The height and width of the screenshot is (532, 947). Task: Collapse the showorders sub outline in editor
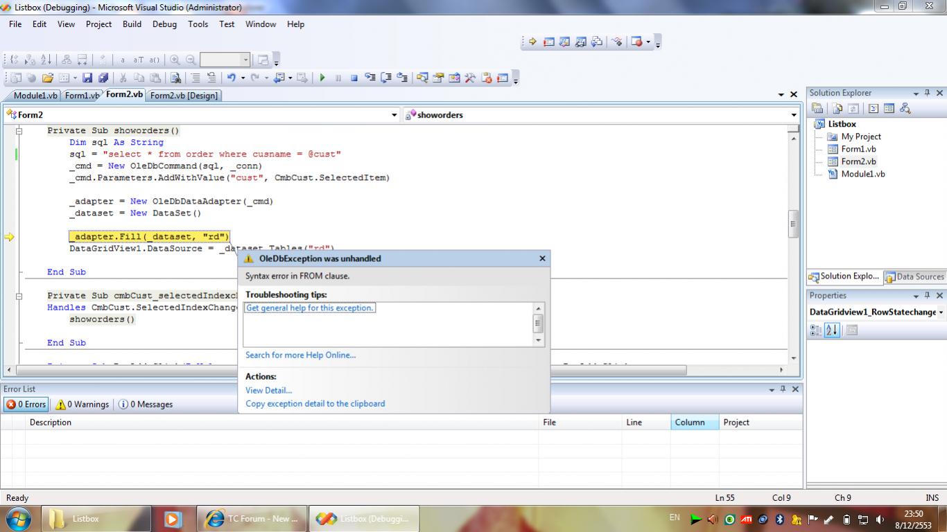(x=19, y=130)
